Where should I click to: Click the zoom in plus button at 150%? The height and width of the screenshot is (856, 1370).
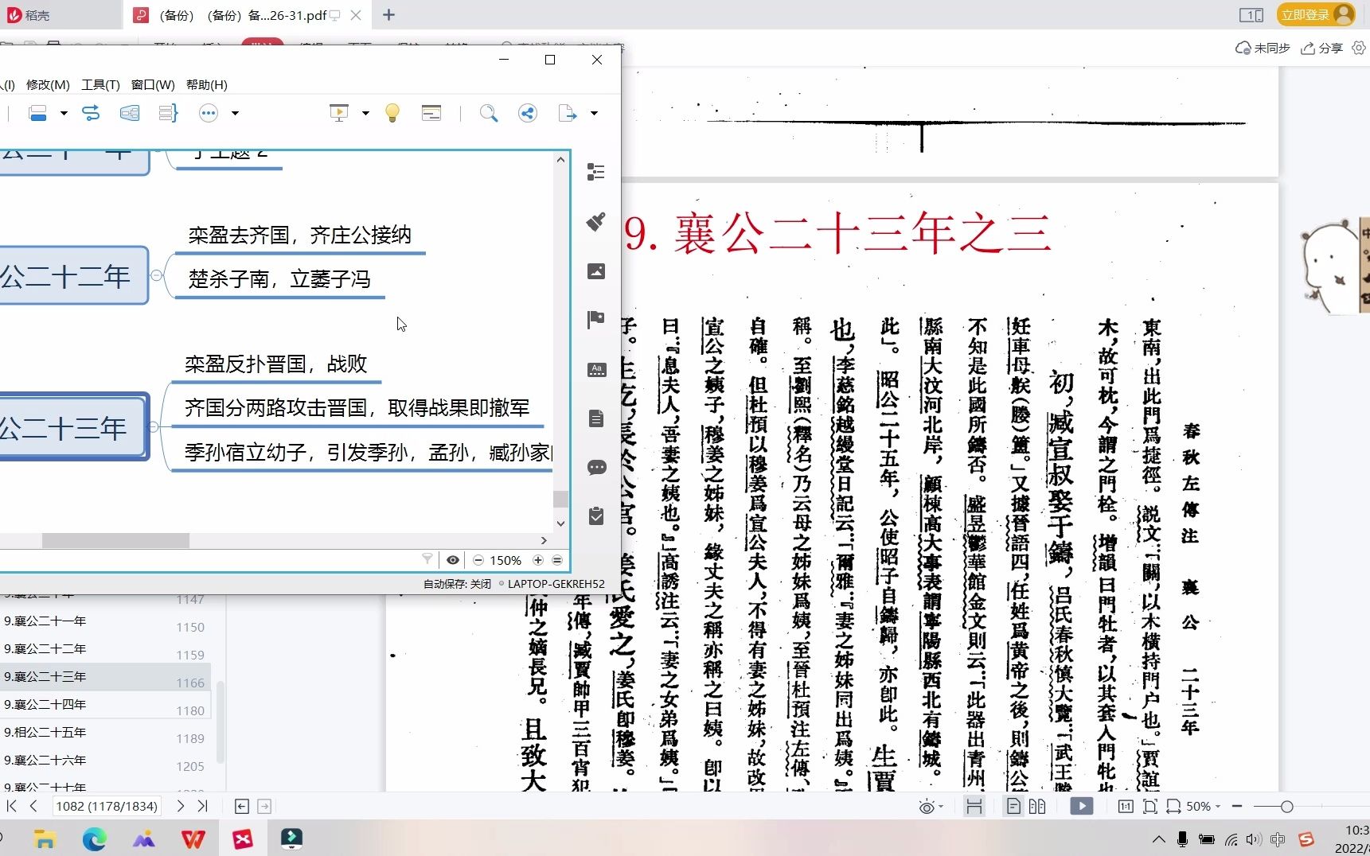pos(538,560)
